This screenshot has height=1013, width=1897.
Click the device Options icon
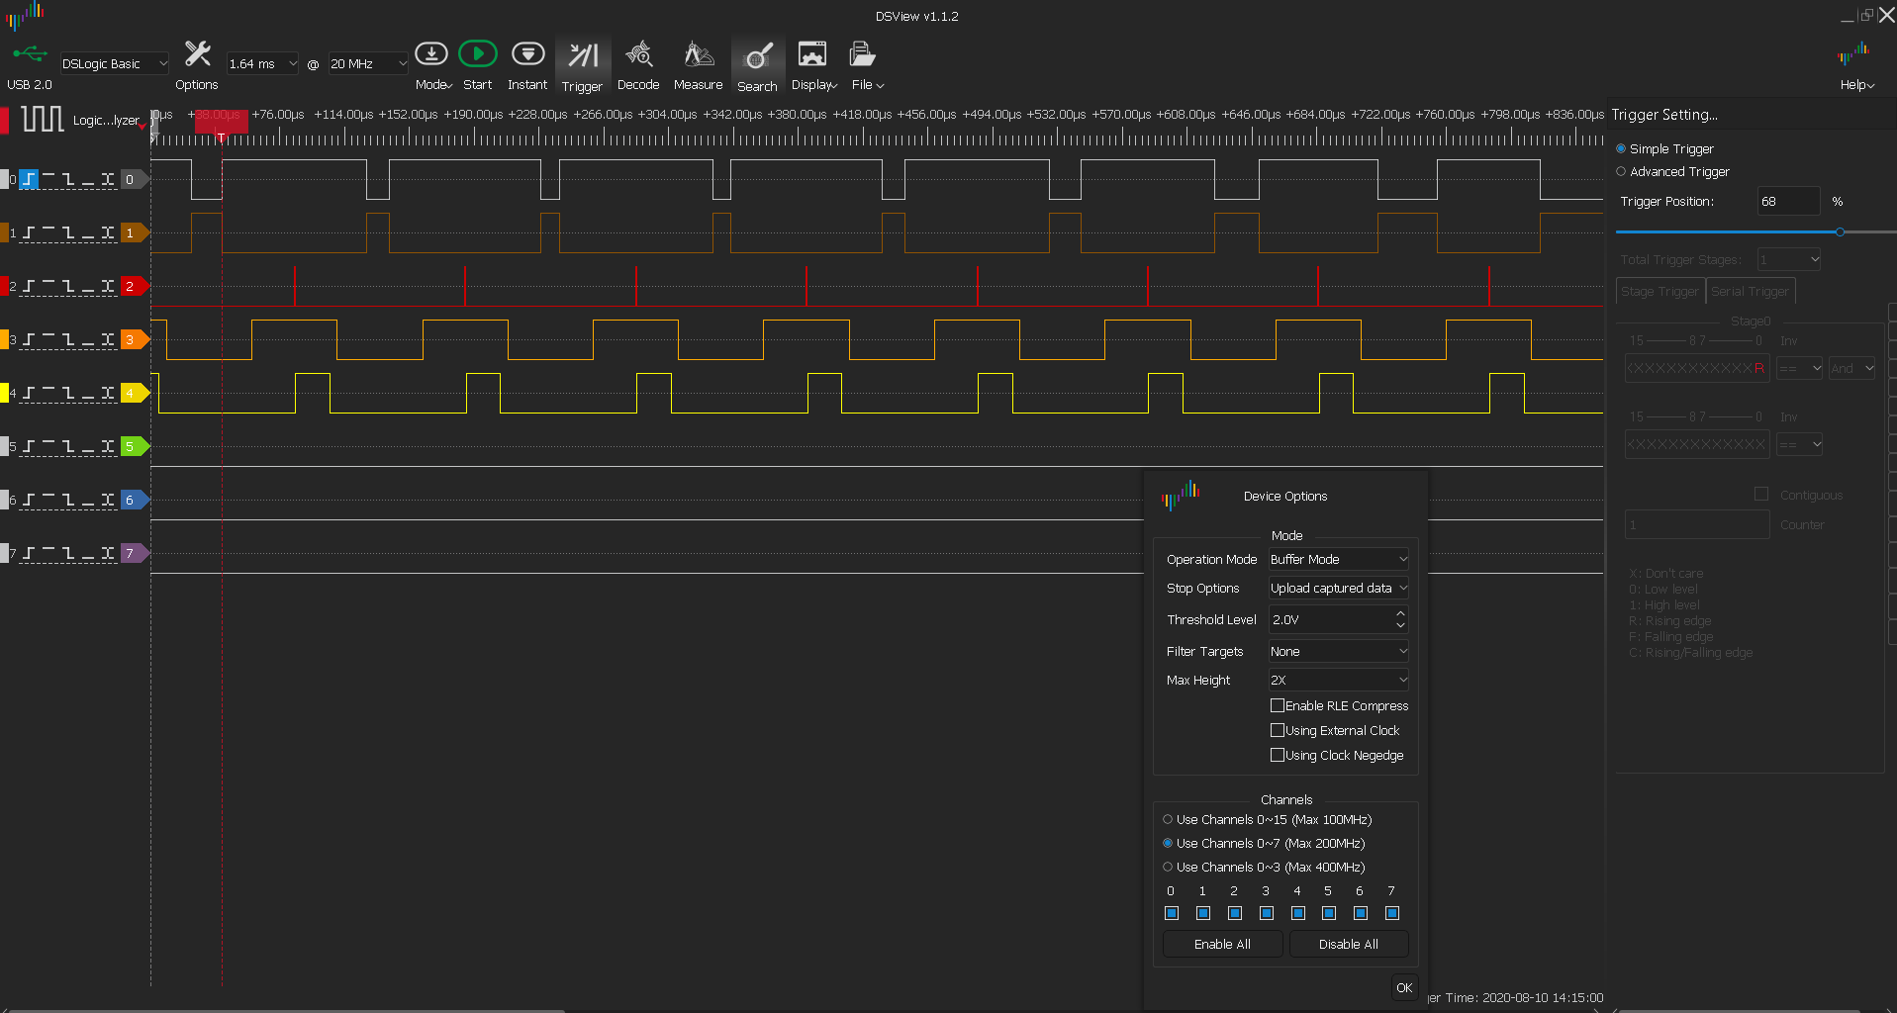coord(196,53)
